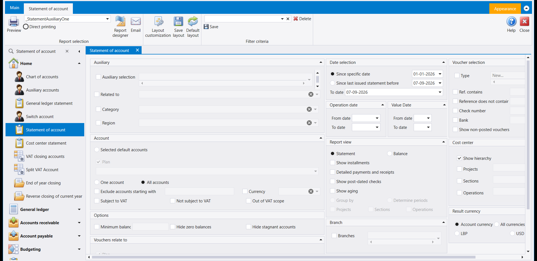Enable Auxiliary selection checkbox
537x261 pixels.
point(98,77)
